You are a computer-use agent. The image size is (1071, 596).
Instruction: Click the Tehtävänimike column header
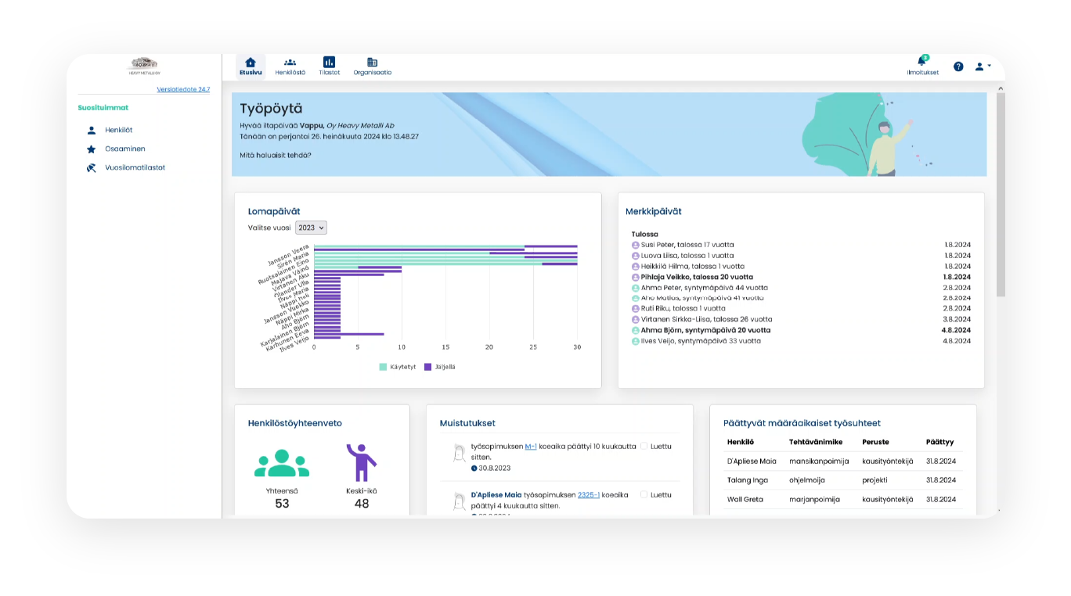816,442
